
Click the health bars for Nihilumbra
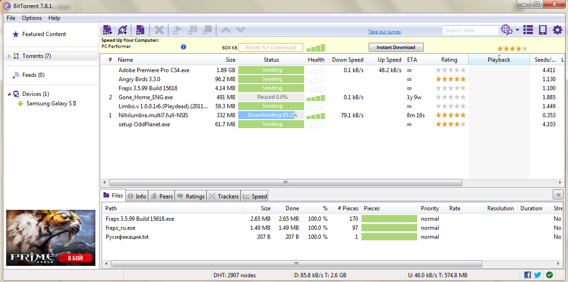coord(316,116)
